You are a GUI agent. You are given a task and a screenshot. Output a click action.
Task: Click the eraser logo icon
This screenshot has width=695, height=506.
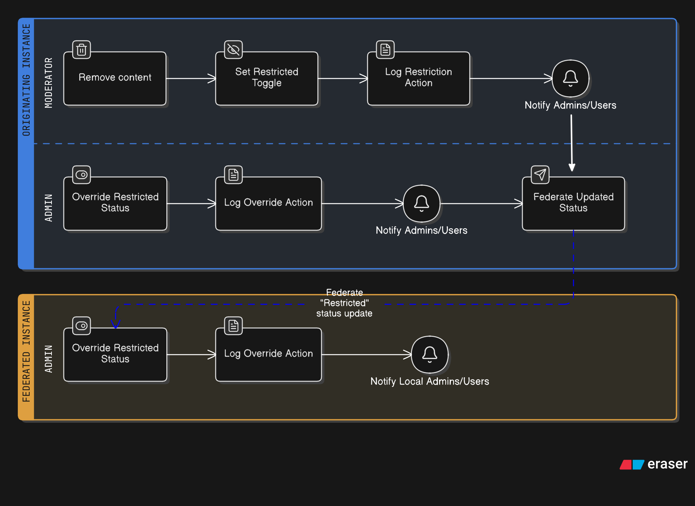(x=632, y=465)
